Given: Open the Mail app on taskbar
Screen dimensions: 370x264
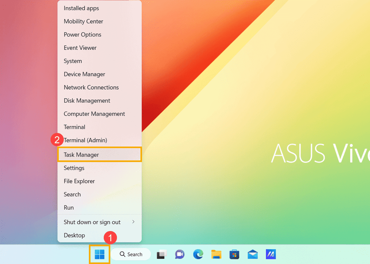Looking at the screenshot, I should pos(253,255).
